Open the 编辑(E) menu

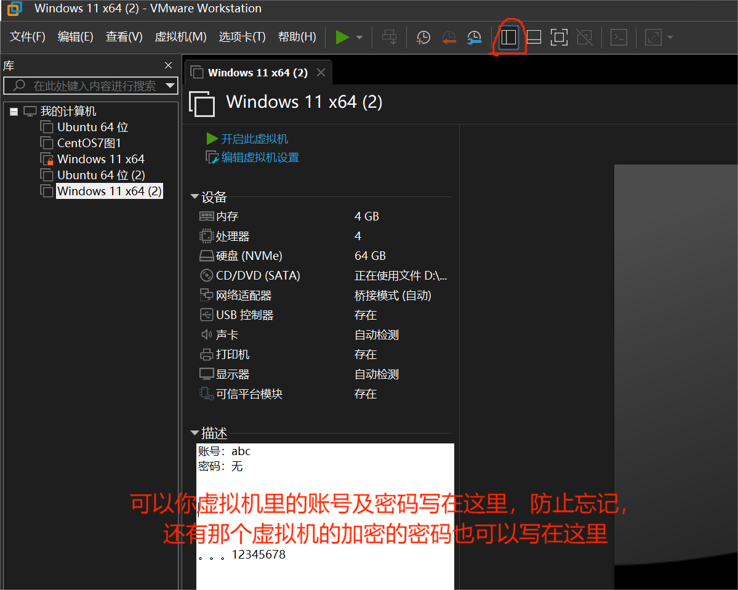point(75,37)
